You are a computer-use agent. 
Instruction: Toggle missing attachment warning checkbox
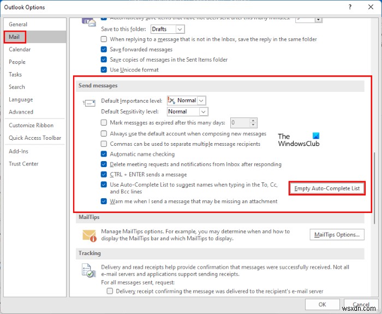coord(104,202)
